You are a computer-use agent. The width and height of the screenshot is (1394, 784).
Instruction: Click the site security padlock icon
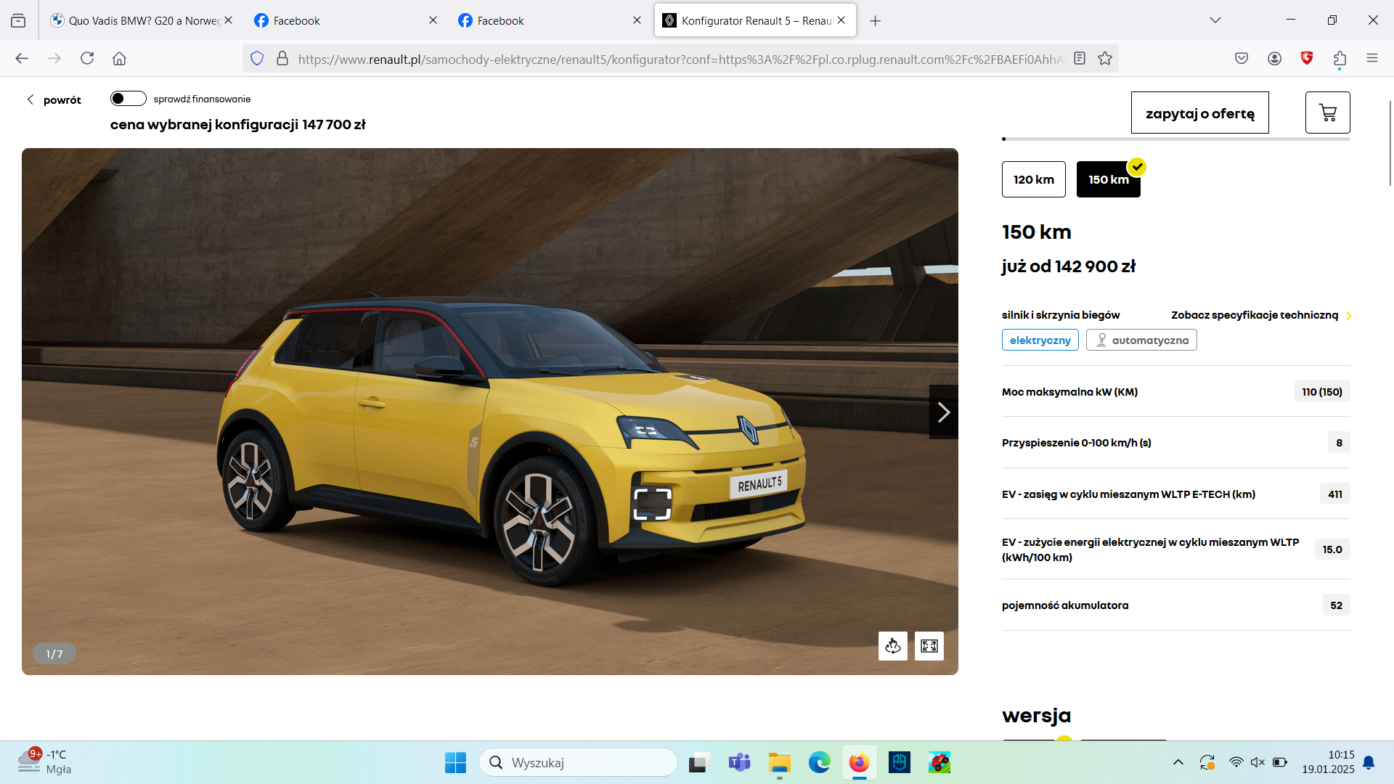click(282, 58)
